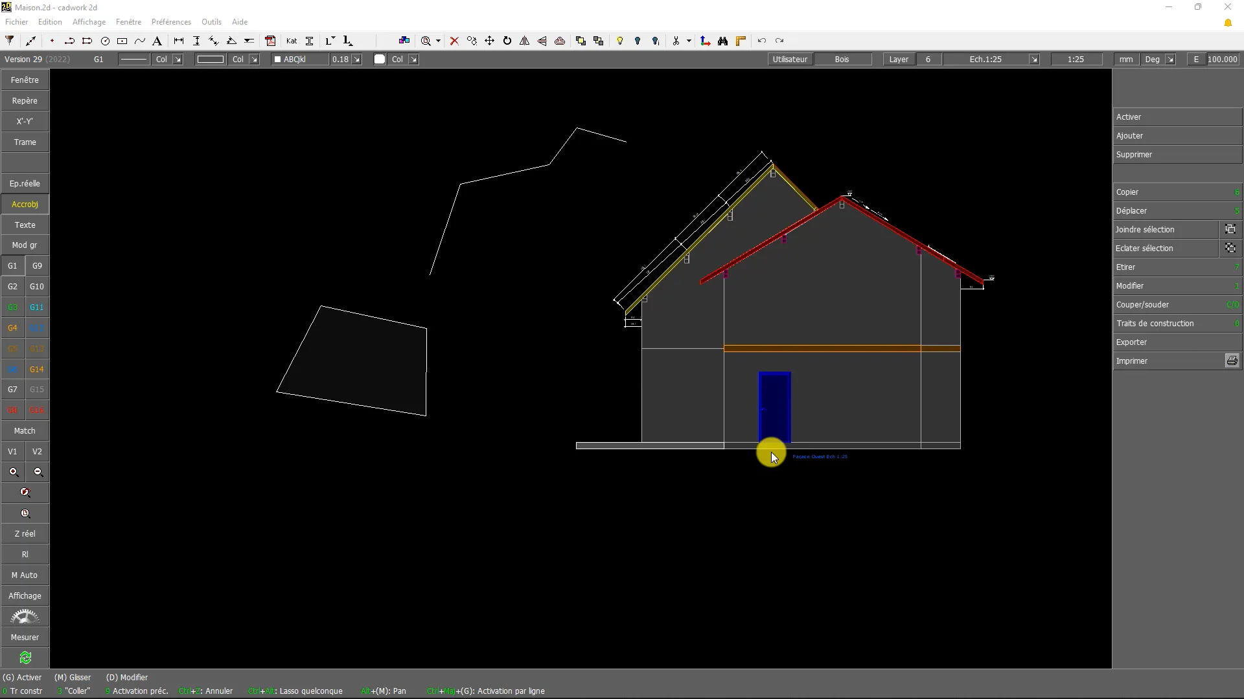Click the move arrows icon in toolbar

click(490, 41)
